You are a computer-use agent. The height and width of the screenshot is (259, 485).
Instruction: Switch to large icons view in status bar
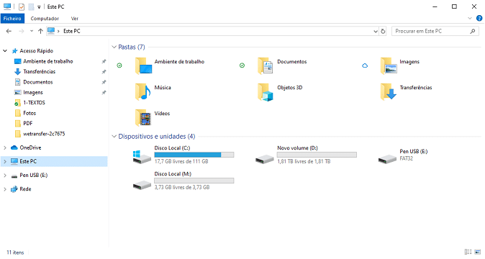(478, 253)
